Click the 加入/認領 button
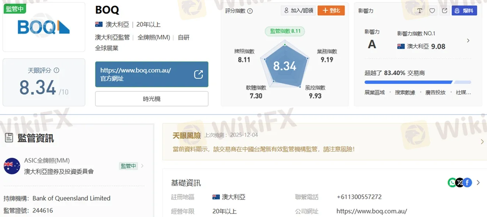Image resolution: width=487 pixels, height=217 pixels. pyautogui.click(x=298, y=11)
